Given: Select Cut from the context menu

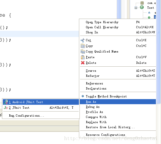Looking at the screenshot, I should coord(118,40).
